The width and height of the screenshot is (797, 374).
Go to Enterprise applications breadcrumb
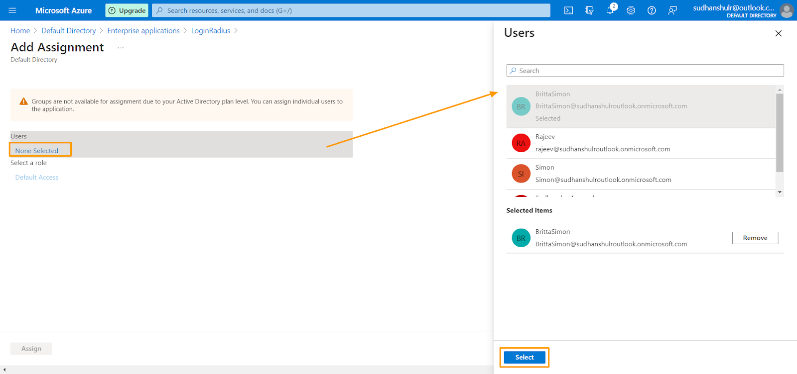tap(143, 31)
